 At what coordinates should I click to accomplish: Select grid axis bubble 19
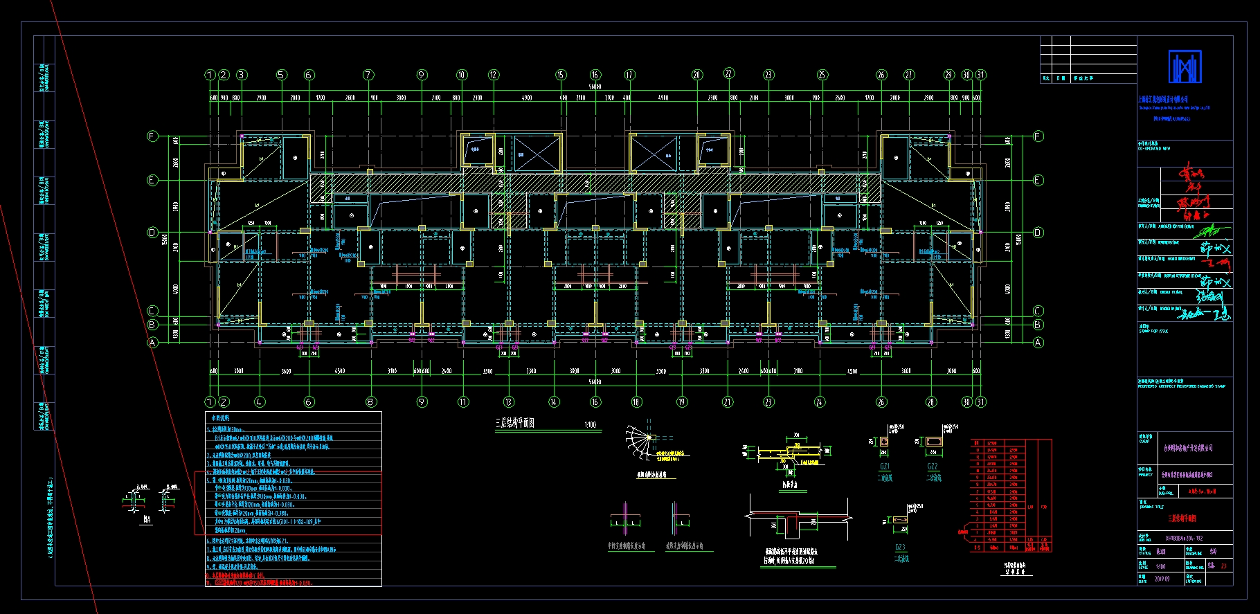682,401
